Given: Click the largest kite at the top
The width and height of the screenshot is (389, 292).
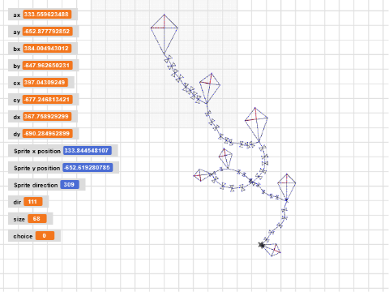Looking at the screenshot, I should pos(165,34).
